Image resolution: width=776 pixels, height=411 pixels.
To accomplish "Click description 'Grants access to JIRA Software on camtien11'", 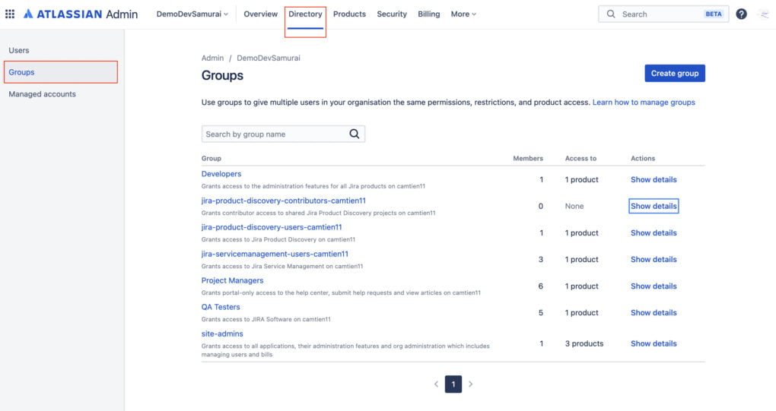I will pos(266,319).
